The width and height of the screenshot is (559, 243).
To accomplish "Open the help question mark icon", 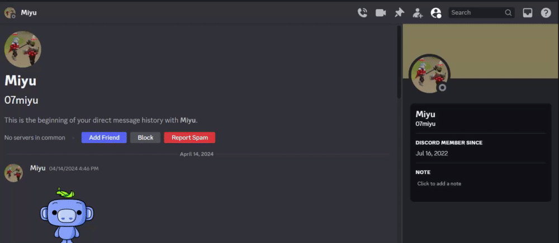I will click(546, 13).
